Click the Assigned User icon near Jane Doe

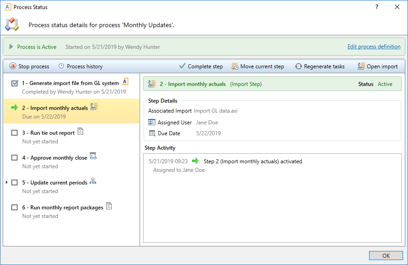[x=151, y=123]
